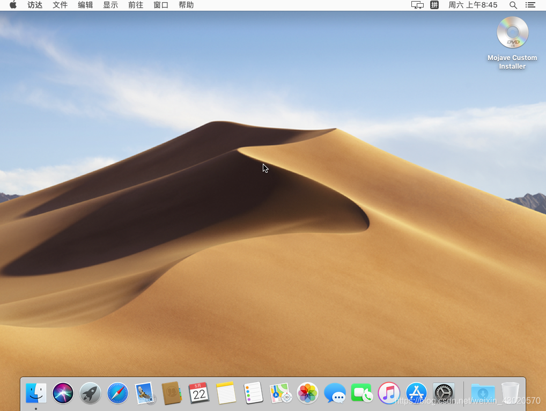This screenshot has height=411, width=546.
Task: Open Maps app in Dock
Action: 281,393
